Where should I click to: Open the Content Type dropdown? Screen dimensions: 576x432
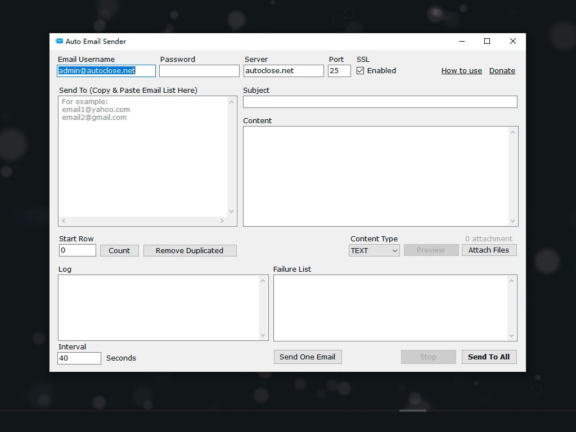point(374,250)
